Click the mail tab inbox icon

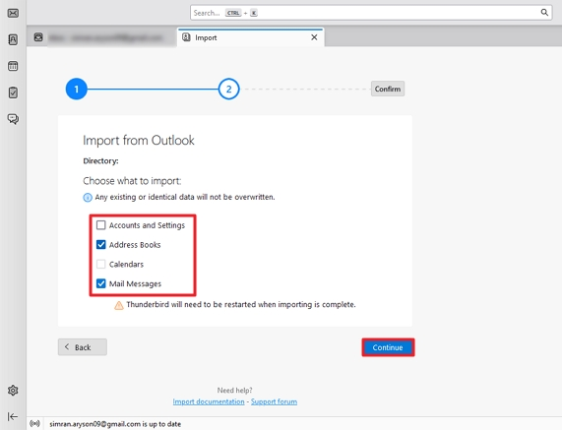[38, 37]
